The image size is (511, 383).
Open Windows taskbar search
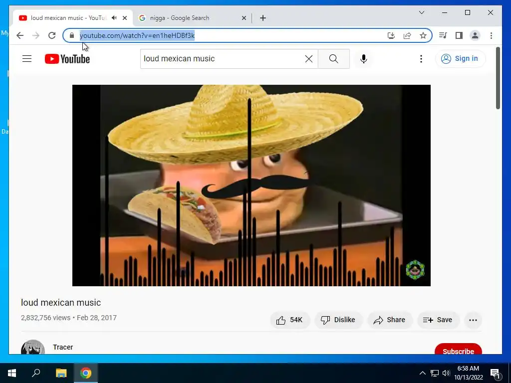36,373
